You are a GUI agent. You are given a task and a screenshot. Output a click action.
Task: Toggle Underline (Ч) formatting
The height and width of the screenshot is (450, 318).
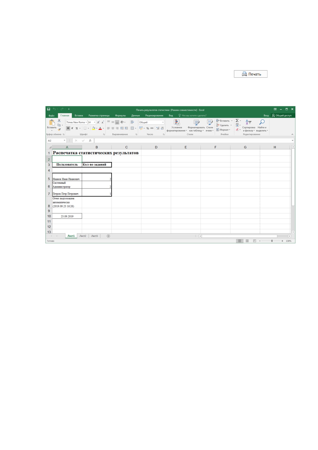[x=76, y=128]
